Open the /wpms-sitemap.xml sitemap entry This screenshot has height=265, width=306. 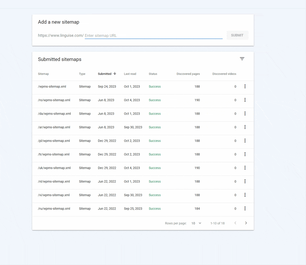pos(52,86)
